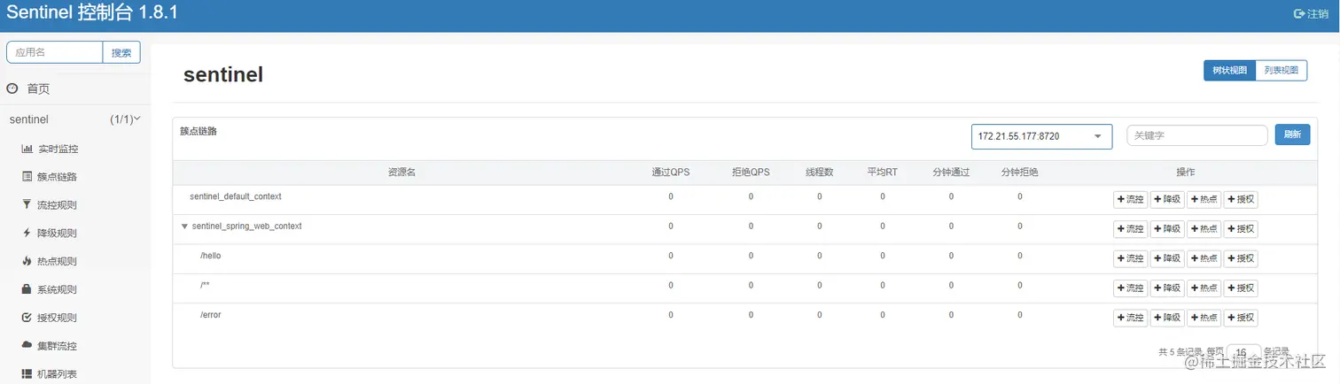Add 流控 rule for /hello

pos(1131,258)
